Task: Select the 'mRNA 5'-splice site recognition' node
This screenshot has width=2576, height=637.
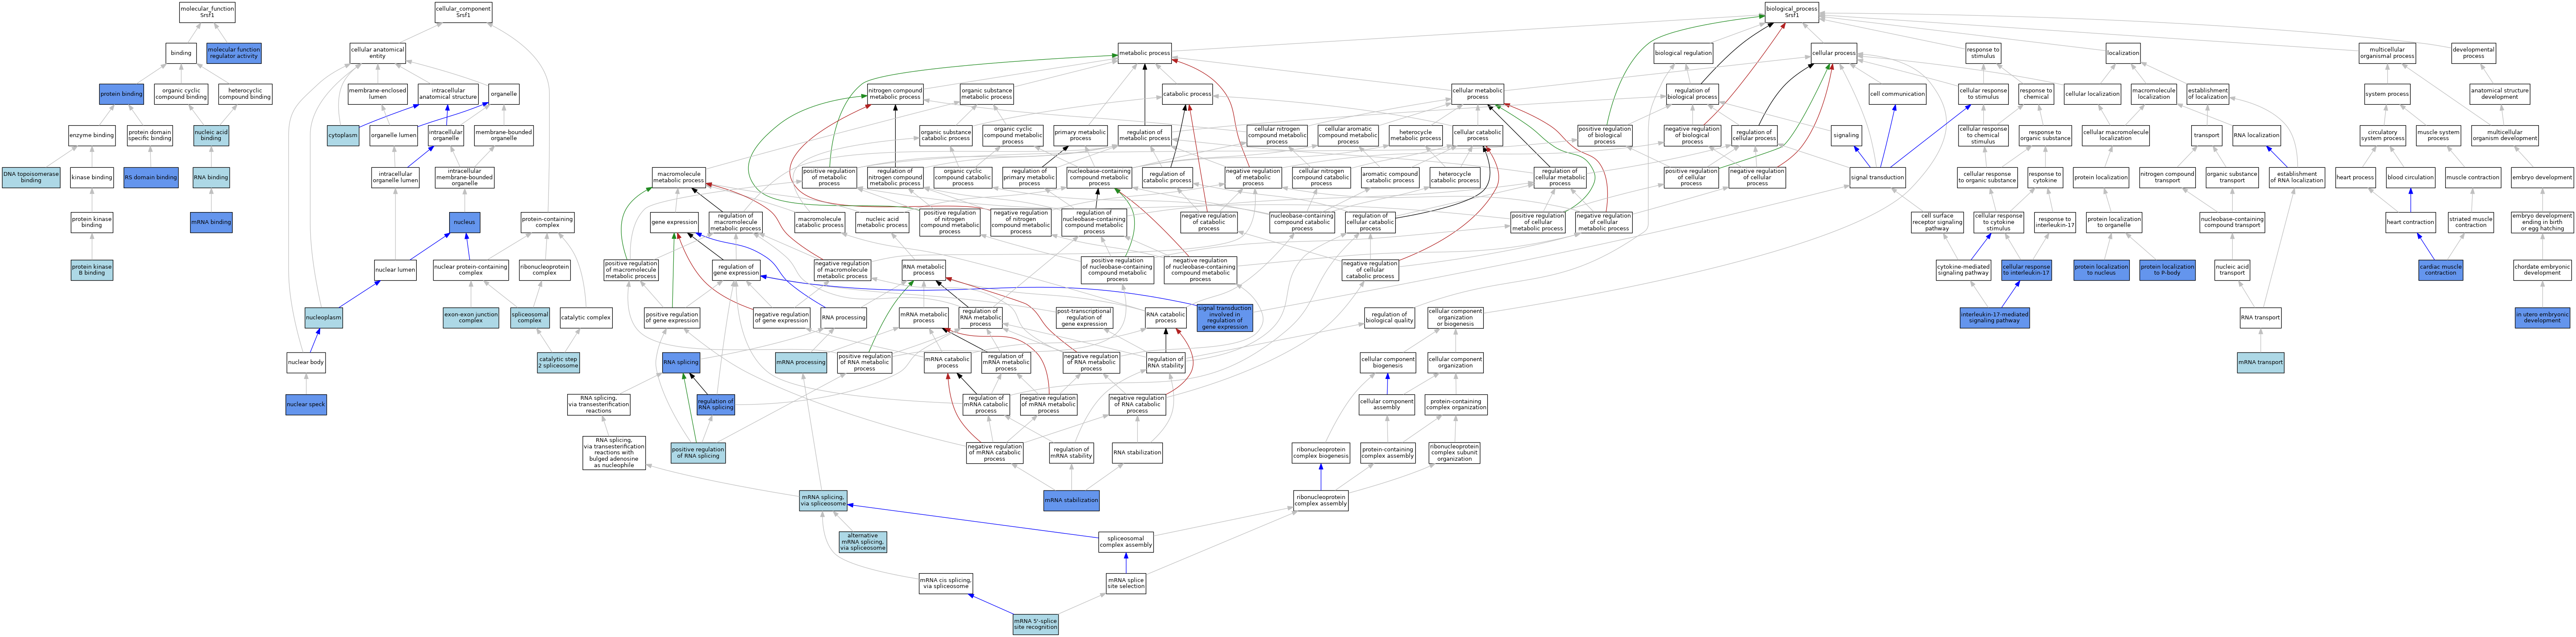Action: pos(1035,624)
